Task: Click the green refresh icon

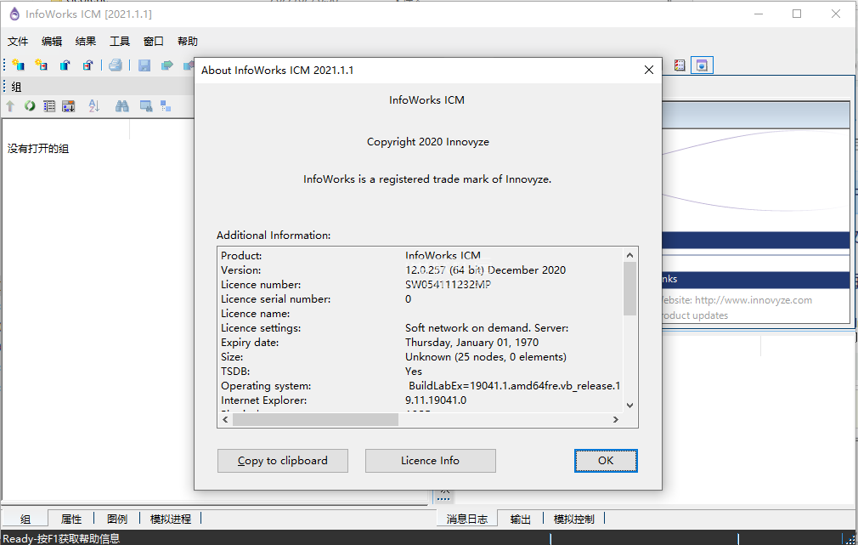Action: point(30,105)
